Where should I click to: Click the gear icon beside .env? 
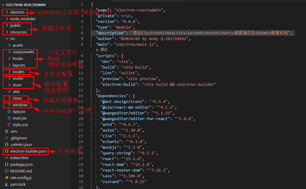click(7, 131)
